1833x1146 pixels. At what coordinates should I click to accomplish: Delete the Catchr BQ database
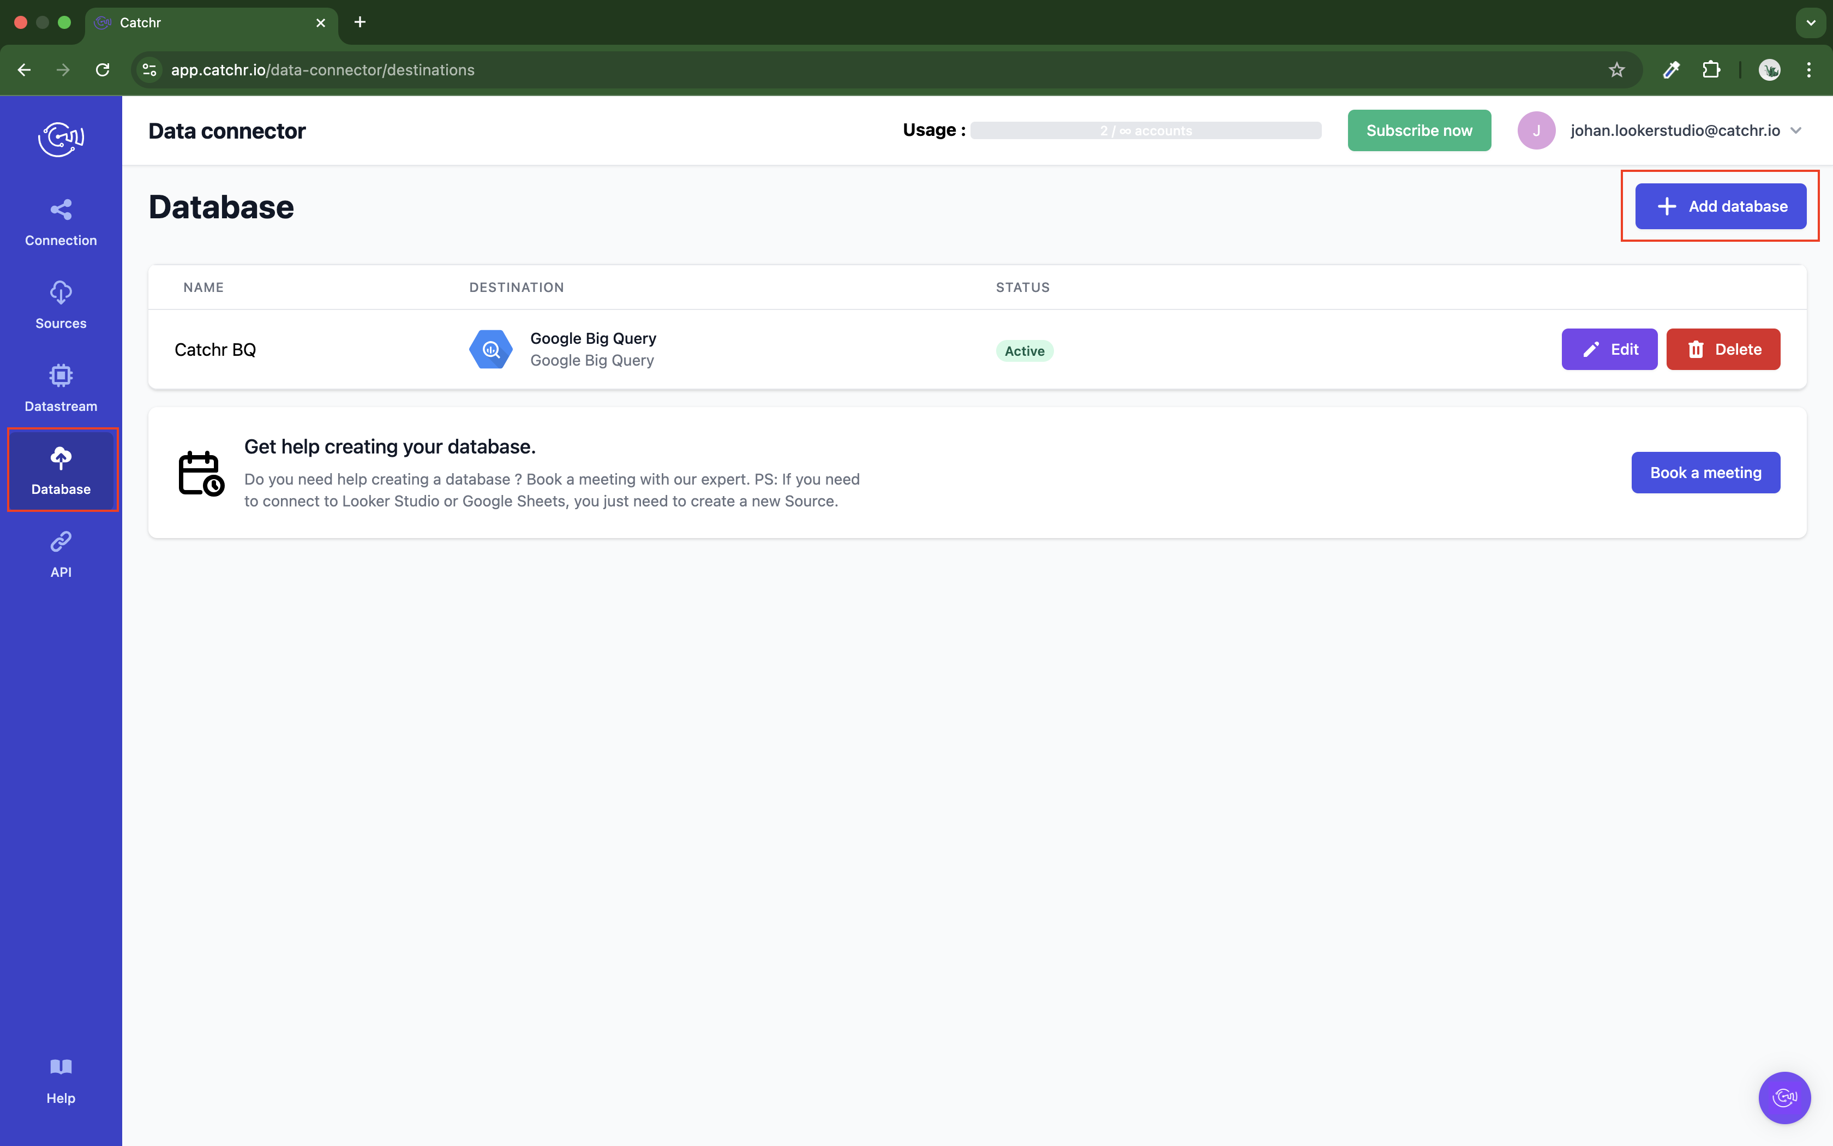[x=1722, y=349]
